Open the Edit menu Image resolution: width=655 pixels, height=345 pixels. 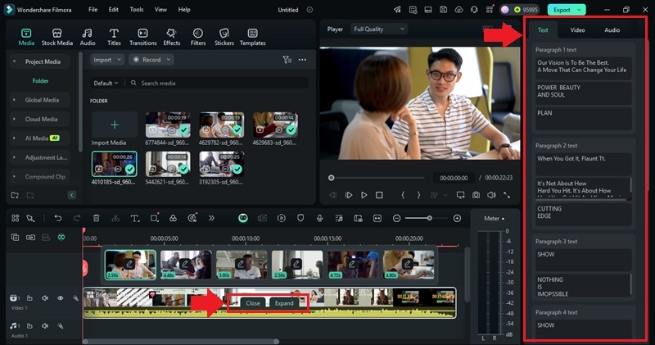click(113, 9)
